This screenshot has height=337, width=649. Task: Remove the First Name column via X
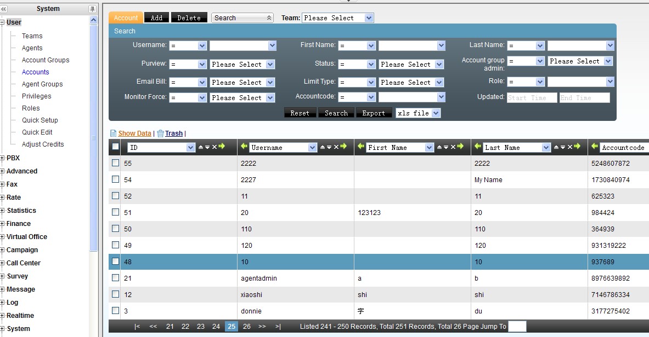[453, 147]
